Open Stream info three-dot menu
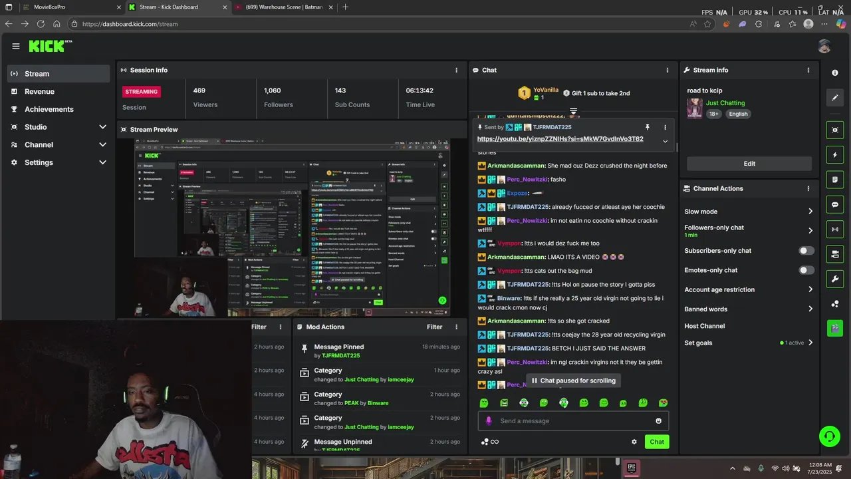The image size is (851, 479). click(808, 70)
